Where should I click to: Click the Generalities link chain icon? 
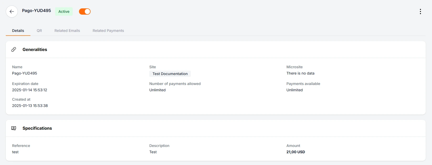14,49
